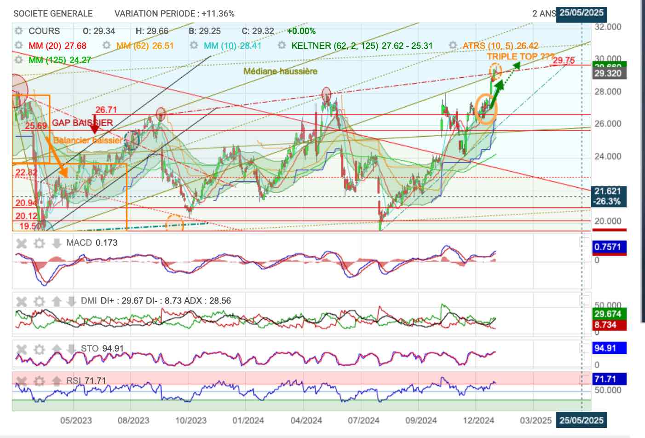The width and height of the screenshot is (645, 438).
Task: Click the STO 94.91 label
Action: 102,348
